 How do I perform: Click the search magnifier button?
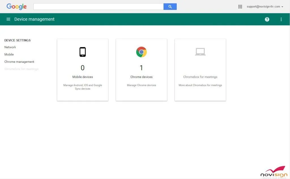click(x=170, y=6)
